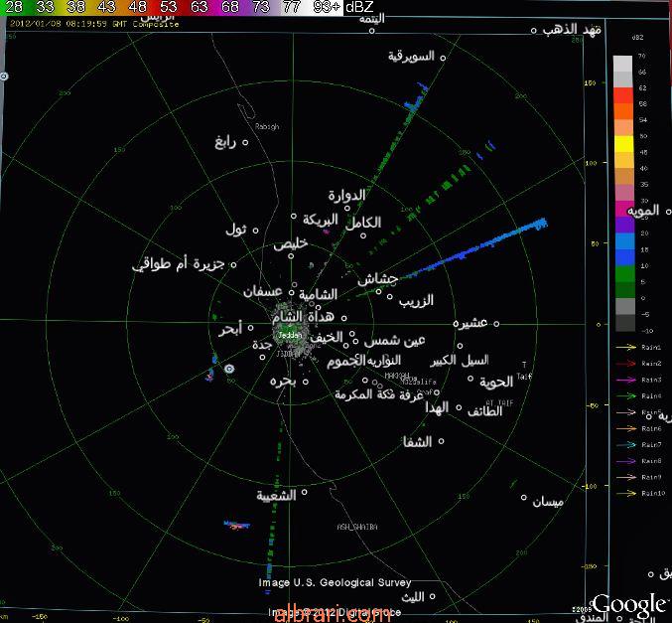Viewport: 672px width, 623px height.
Task: Click the السيل الكبير label
Action: pyautogui.click(x=460, y=361)
